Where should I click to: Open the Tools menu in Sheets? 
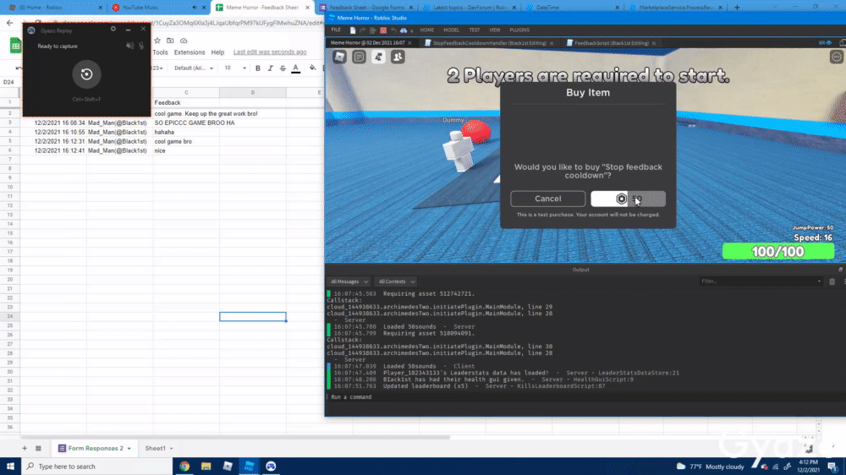point(160,52)
